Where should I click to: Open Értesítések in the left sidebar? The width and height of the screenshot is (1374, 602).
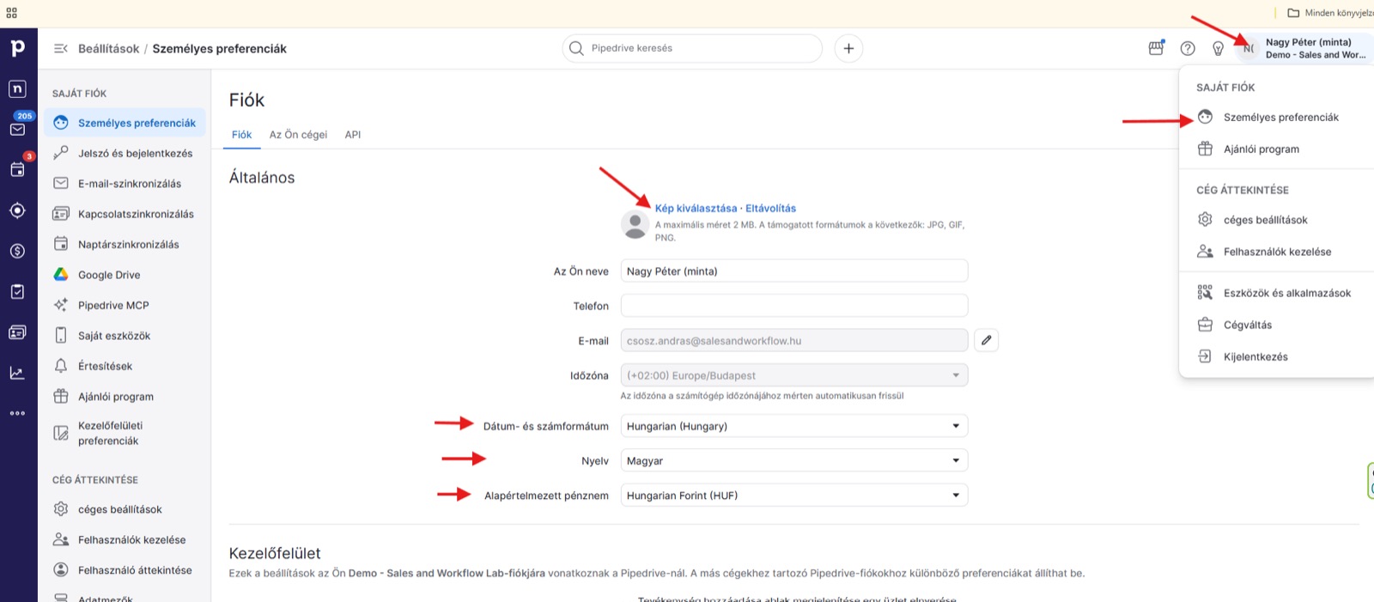pyautogui.click(x=125, y=366)
